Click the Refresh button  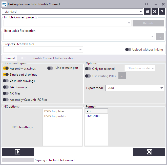pyautogui.click(x=148, y=23)
